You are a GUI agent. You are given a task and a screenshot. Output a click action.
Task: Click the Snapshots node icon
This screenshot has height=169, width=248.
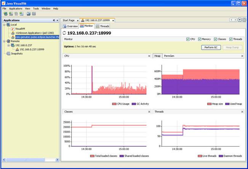pos(8,53)
